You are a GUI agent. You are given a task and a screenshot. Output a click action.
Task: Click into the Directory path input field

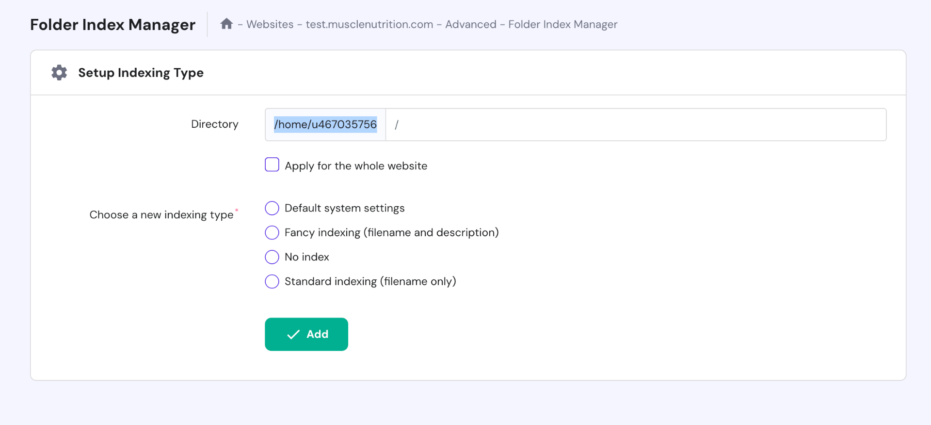tap(635, 125)
